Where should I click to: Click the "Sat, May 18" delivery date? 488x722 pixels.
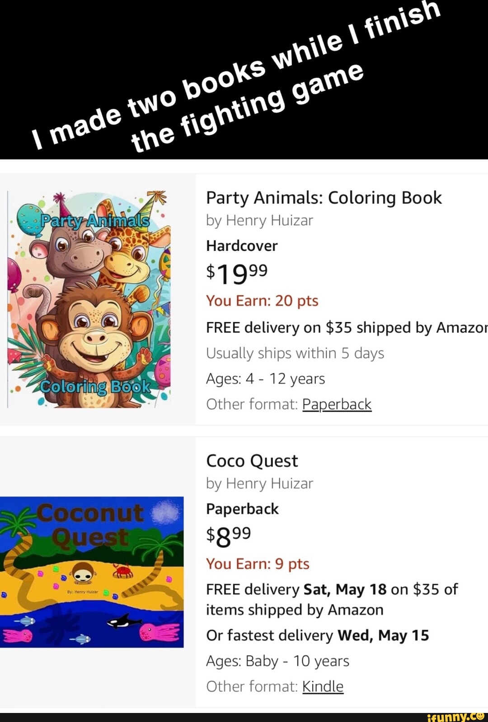click(345, 590)
